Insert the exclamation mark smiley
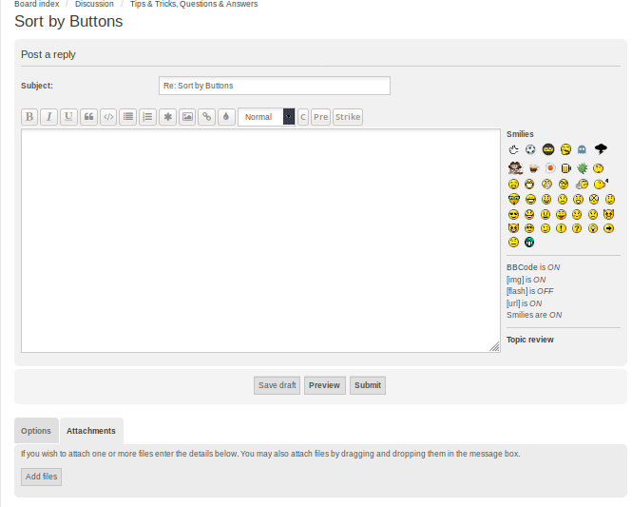Viewport: 632px width, 507px height. 561,228
